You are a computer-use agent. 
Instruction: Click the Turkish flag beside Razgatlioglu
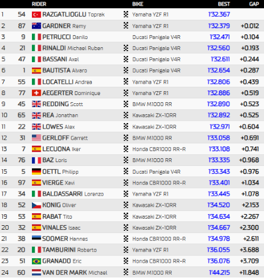coord(36,15)
